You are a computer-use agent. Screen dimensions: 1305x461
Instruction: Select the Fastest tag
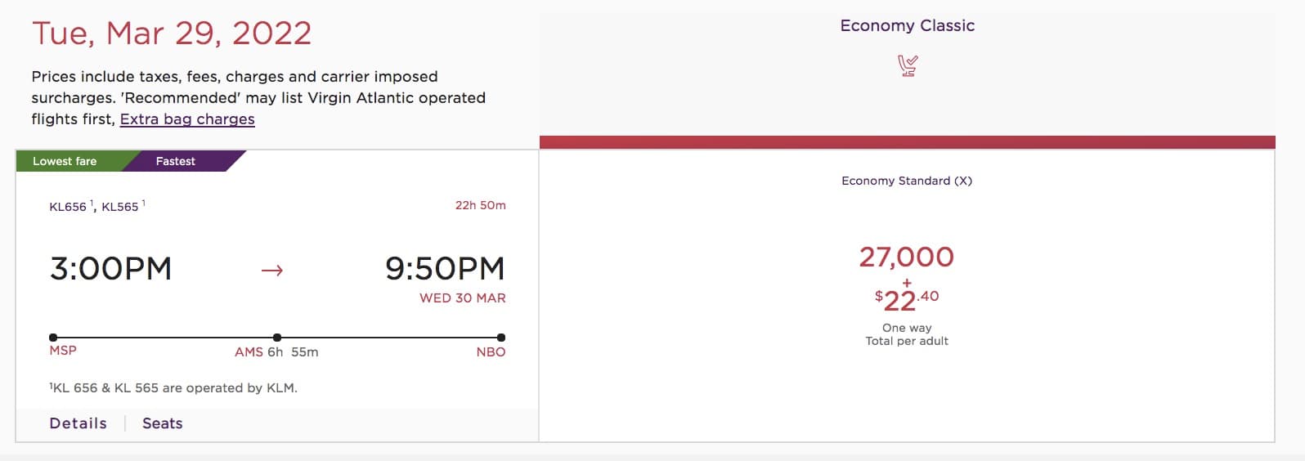click(x=176, y=161)
